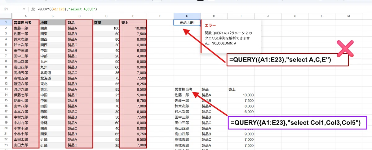
Task: Click 伊藤七郎 in row 14 of column A
Action: (26, 95)
